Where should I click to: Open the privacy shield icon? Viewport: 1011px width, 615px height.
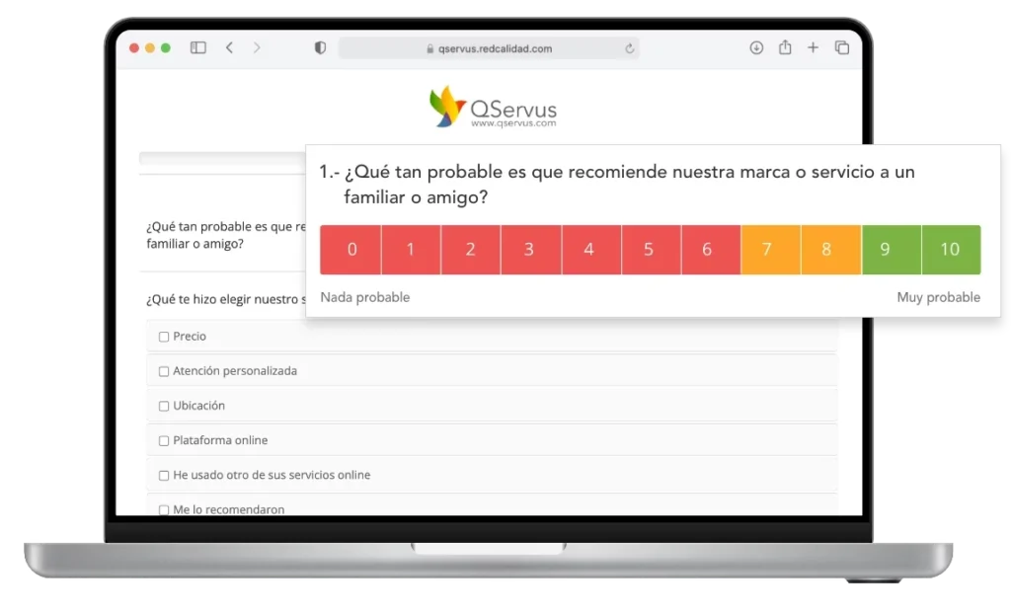(x=320, y=47)
